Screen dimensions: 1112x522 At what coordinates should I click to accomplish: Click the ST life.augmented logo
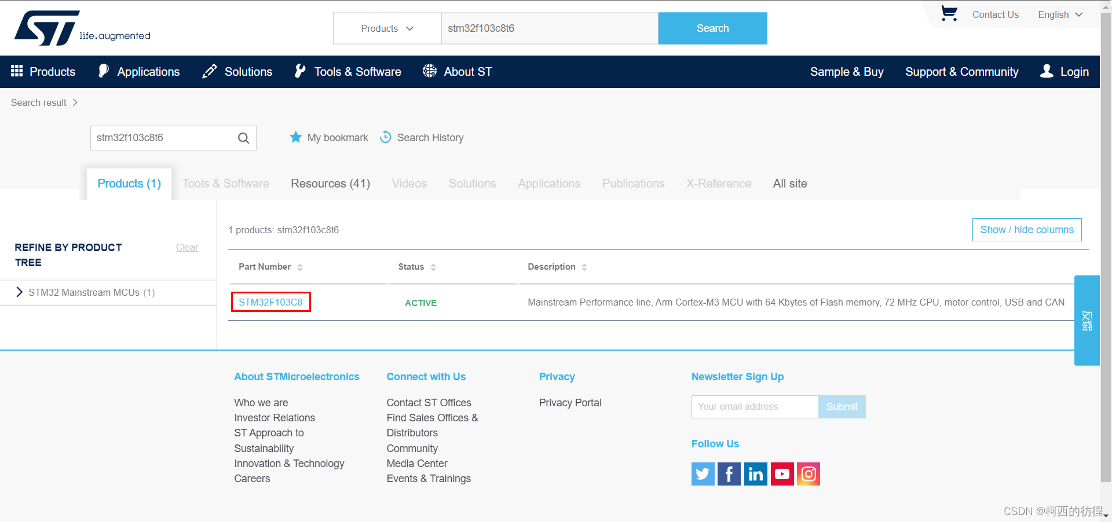coord(82,28)
